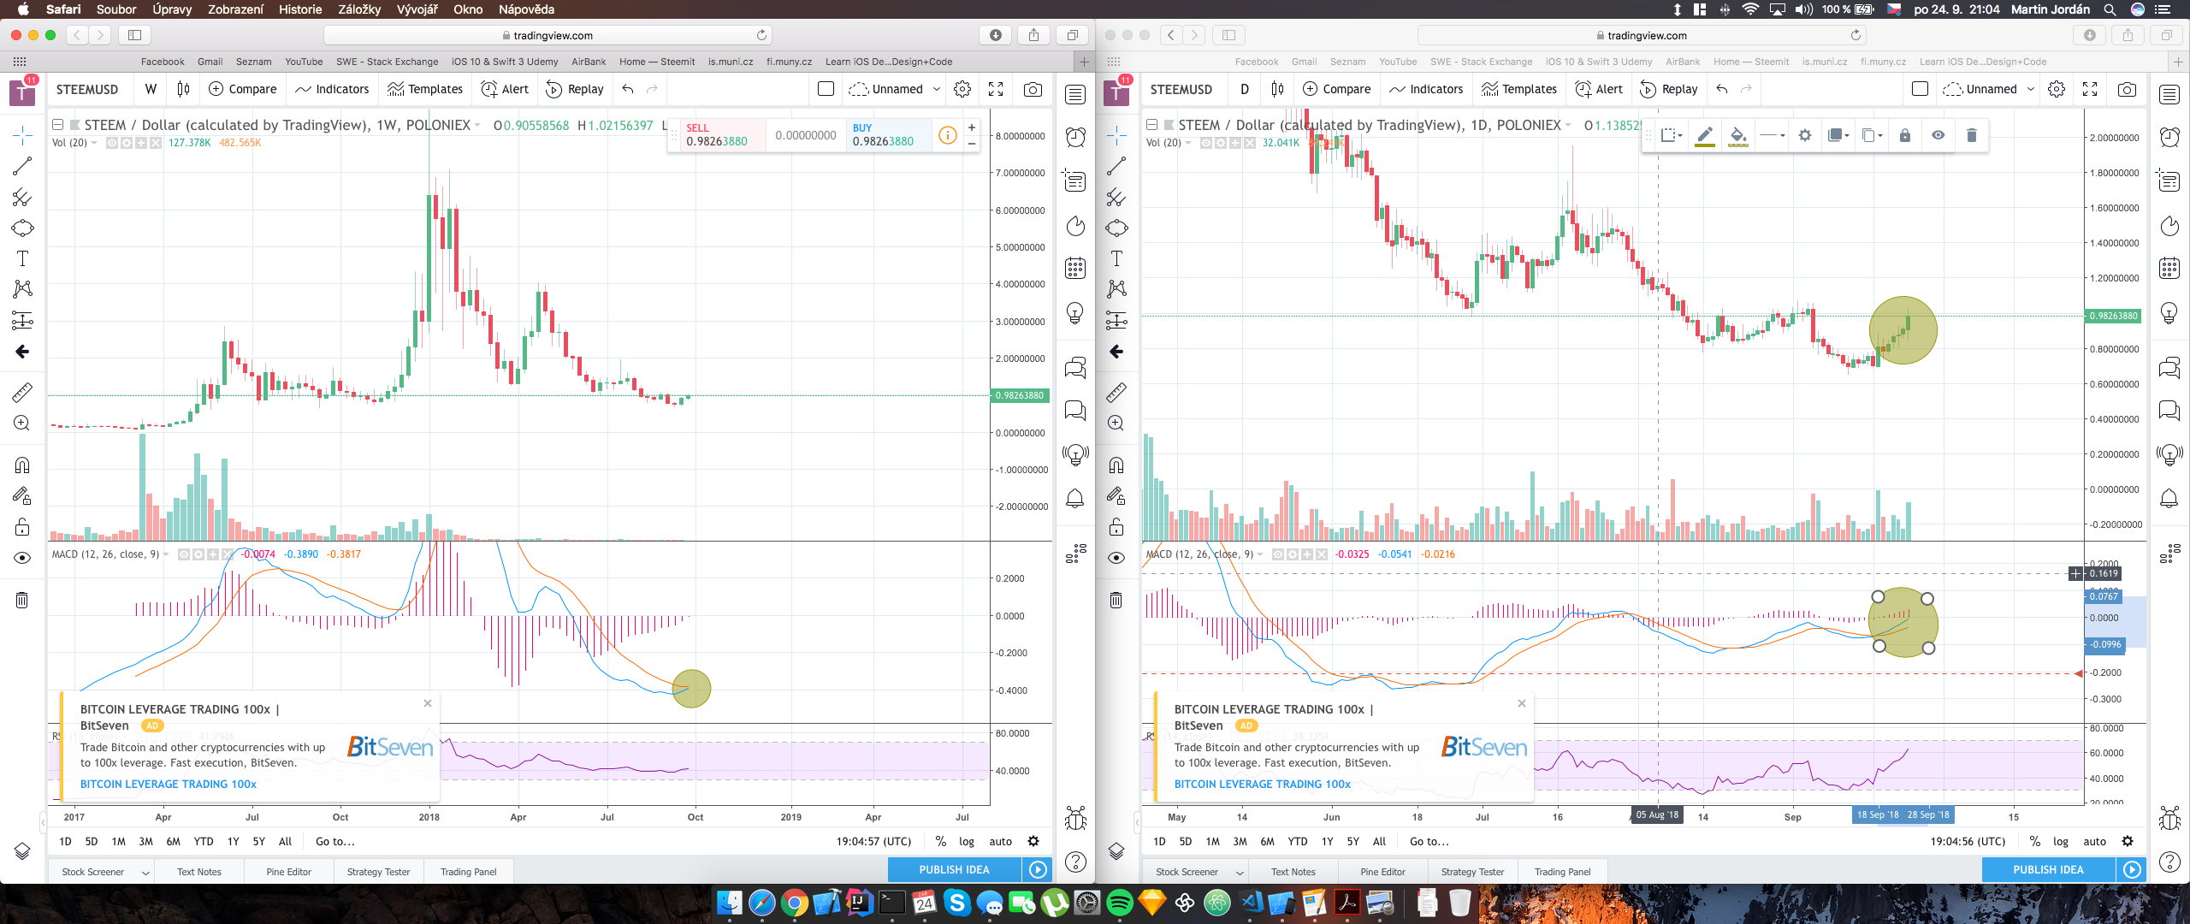Expand Stock Screener dropdown arrow on left panel
2190x924 pixels.
(x=145, y=872)
